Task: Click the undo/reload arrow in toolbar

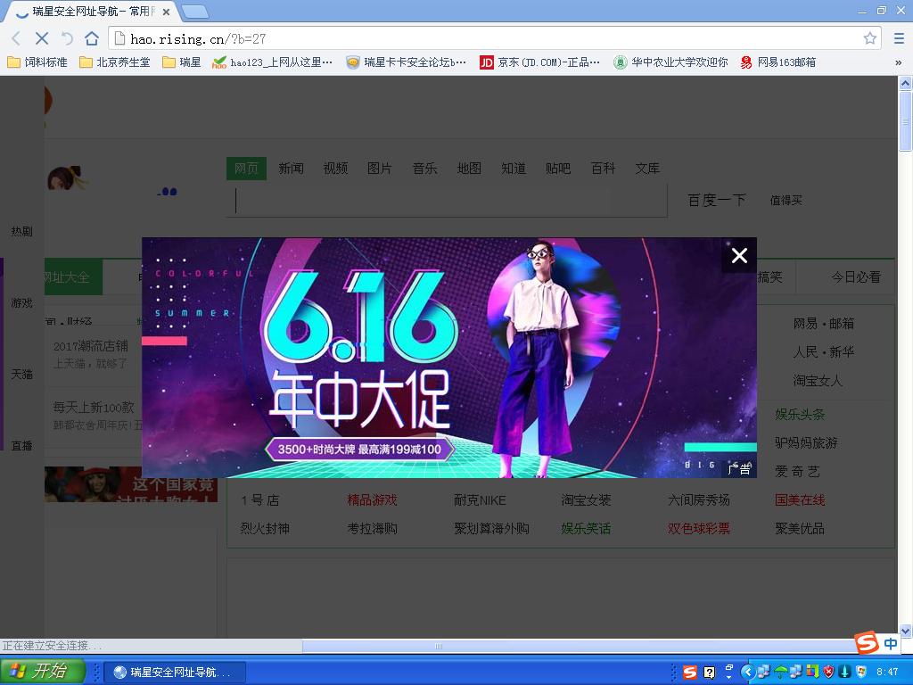Action: (x=67, y=39)
